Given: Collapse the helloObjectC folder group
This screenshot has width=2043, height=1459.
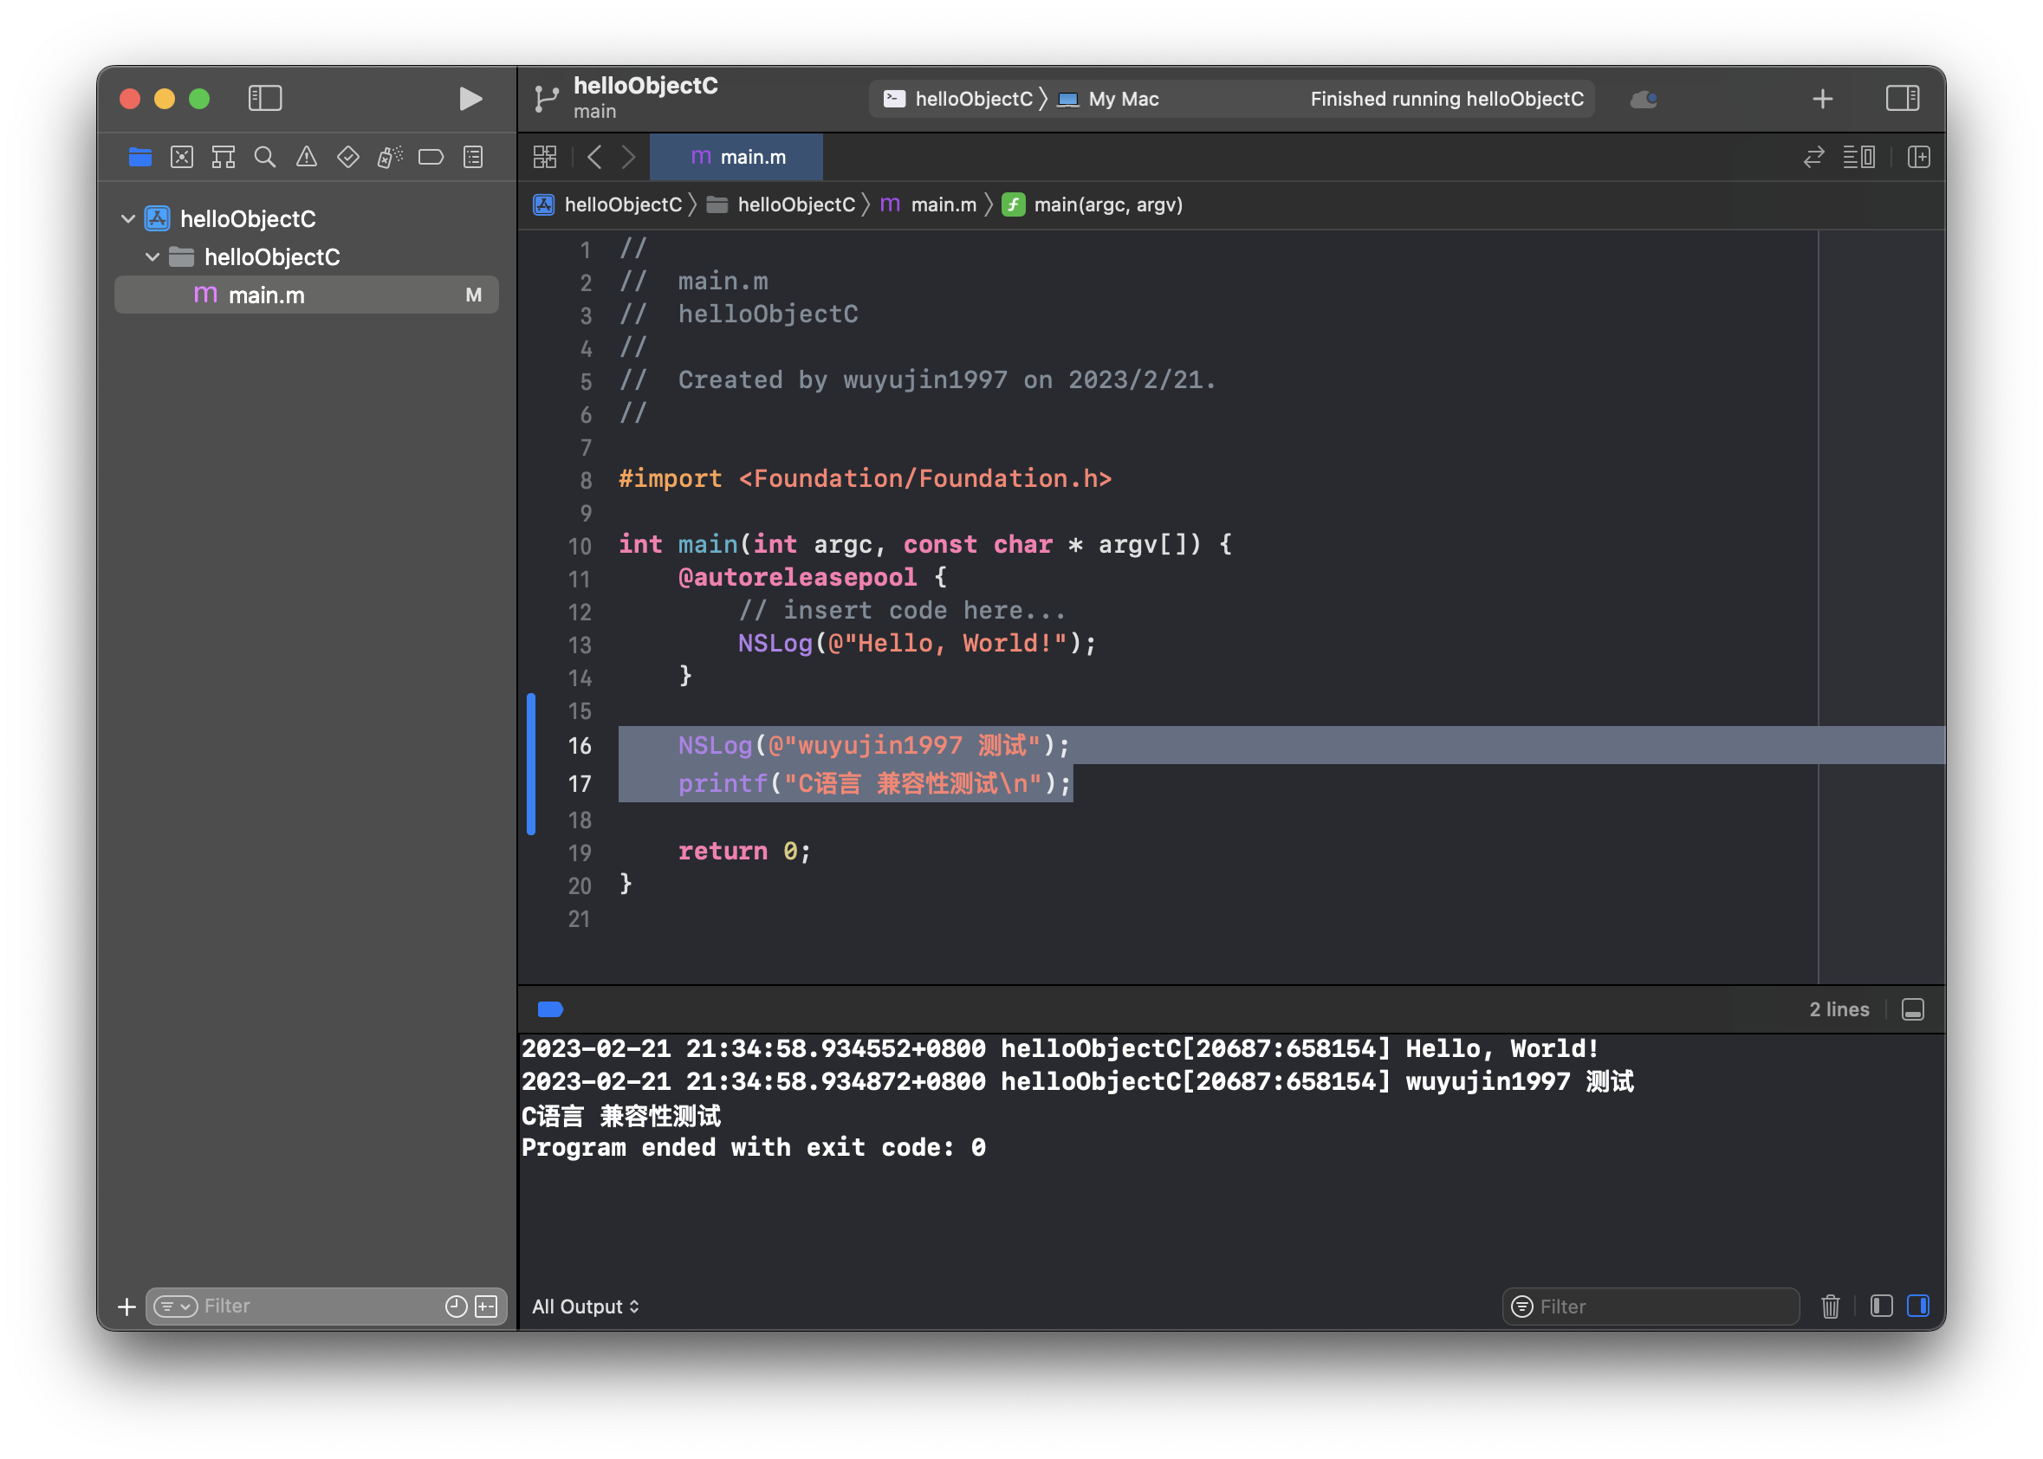Looking at the screenshot, I should pyautogui.click(x=152, y=257).
